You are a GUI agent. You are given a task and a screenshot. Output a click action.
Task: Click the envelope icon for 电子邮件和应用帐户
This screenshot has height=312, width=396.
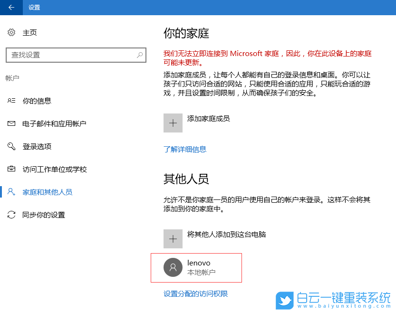point(11,123)
